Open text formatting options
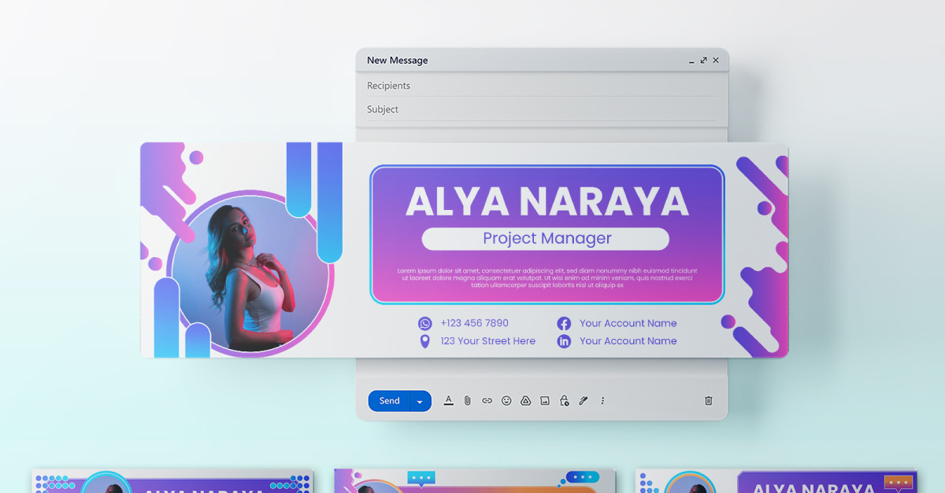The height and width of the screenshot is (493, 945). point(448,400)
